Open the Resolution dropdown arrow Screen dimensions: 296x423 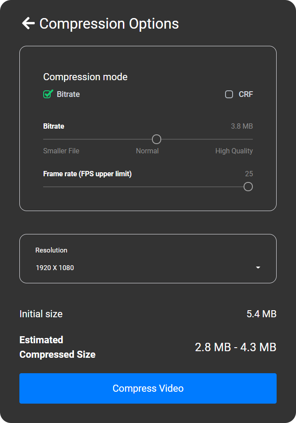[258, 267]
